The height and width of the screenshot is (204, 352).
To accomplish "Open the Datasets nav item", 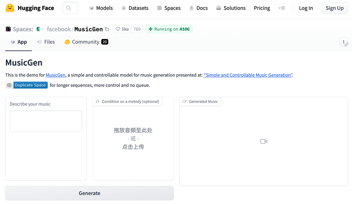I will tap(135, 8).
